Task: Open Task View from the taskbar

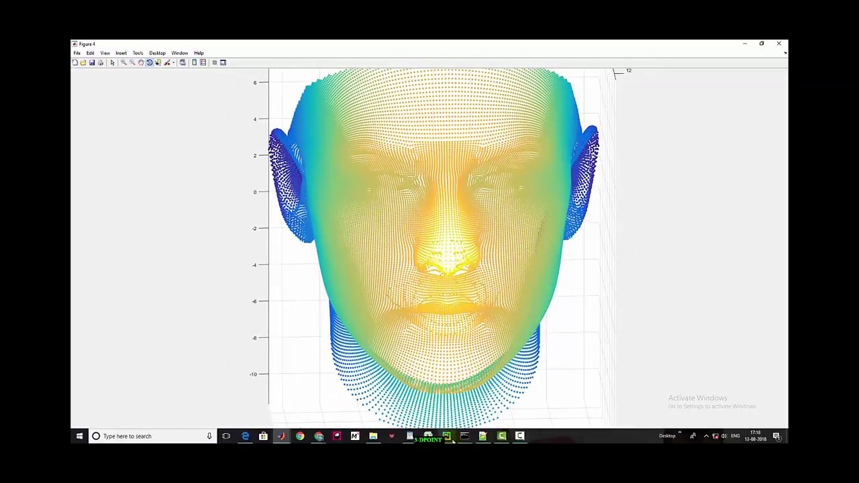Action: 226,436
